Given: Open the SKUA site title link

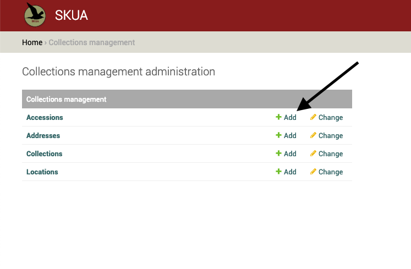Looking at the screenshot, I should 72,15.
